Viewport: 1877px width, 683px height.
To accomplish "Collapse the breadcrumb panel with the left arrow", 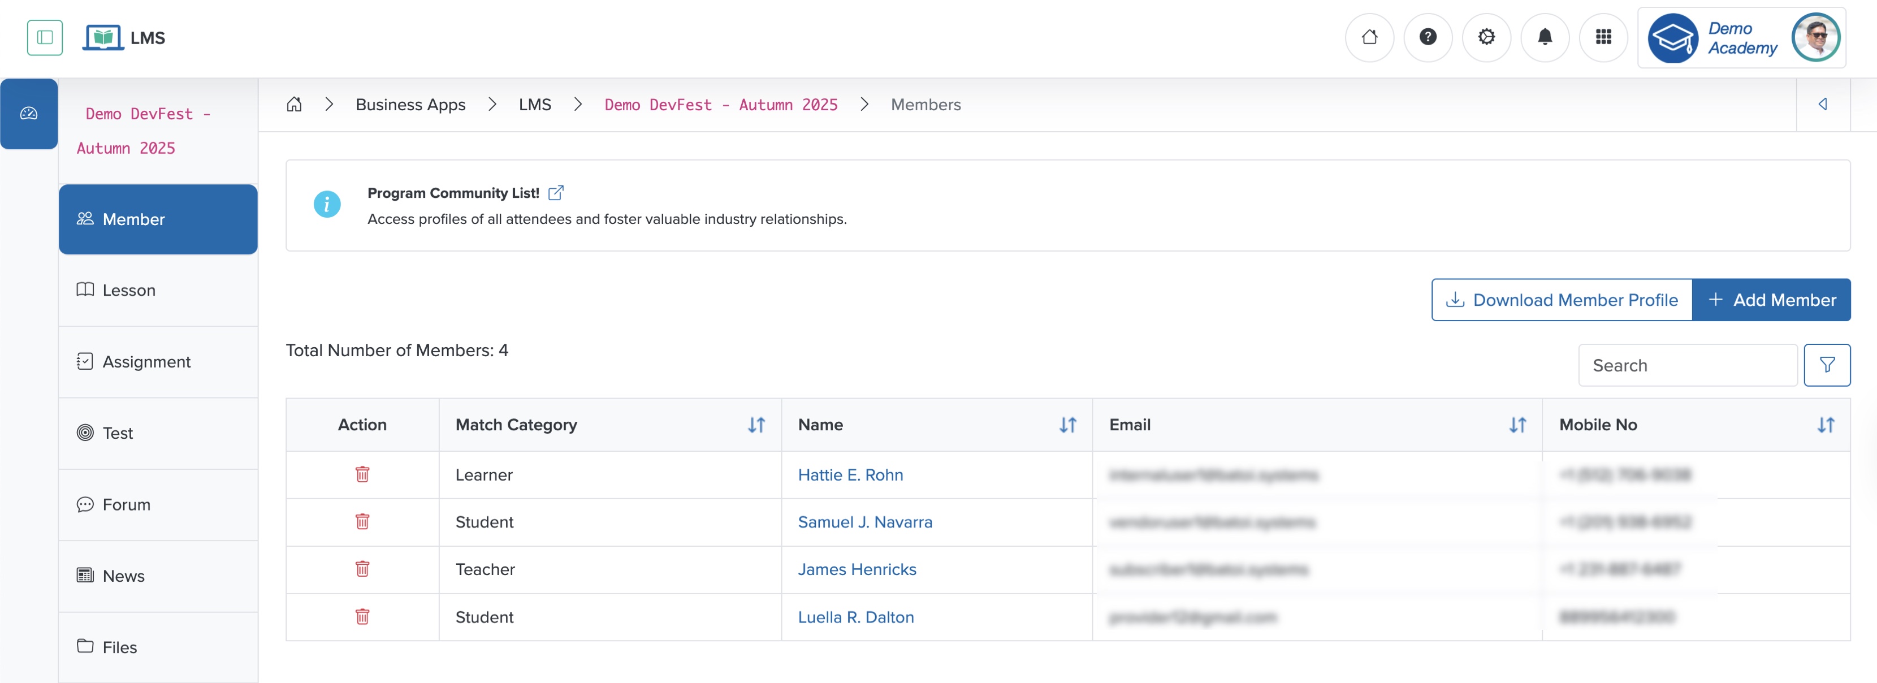I will pyautogui.click(x=1824, y=104).
